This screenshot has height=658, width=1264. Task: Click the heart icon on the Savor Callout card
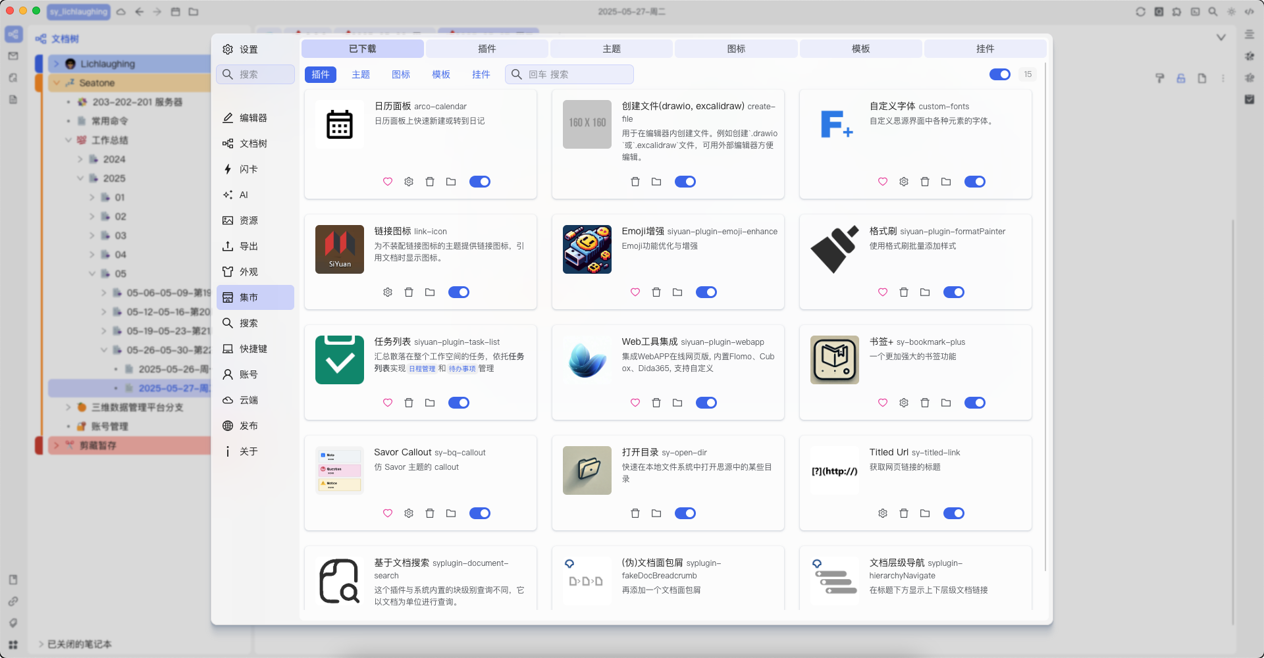click(x=388, y=513)
